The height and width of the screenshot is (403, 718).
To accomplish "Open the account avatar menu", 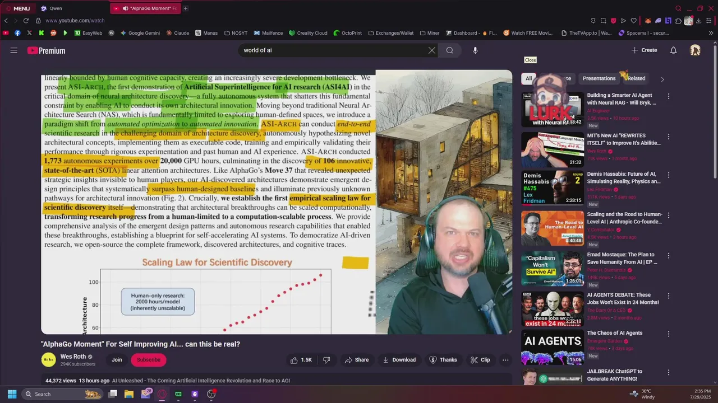I will coord(695,50).
